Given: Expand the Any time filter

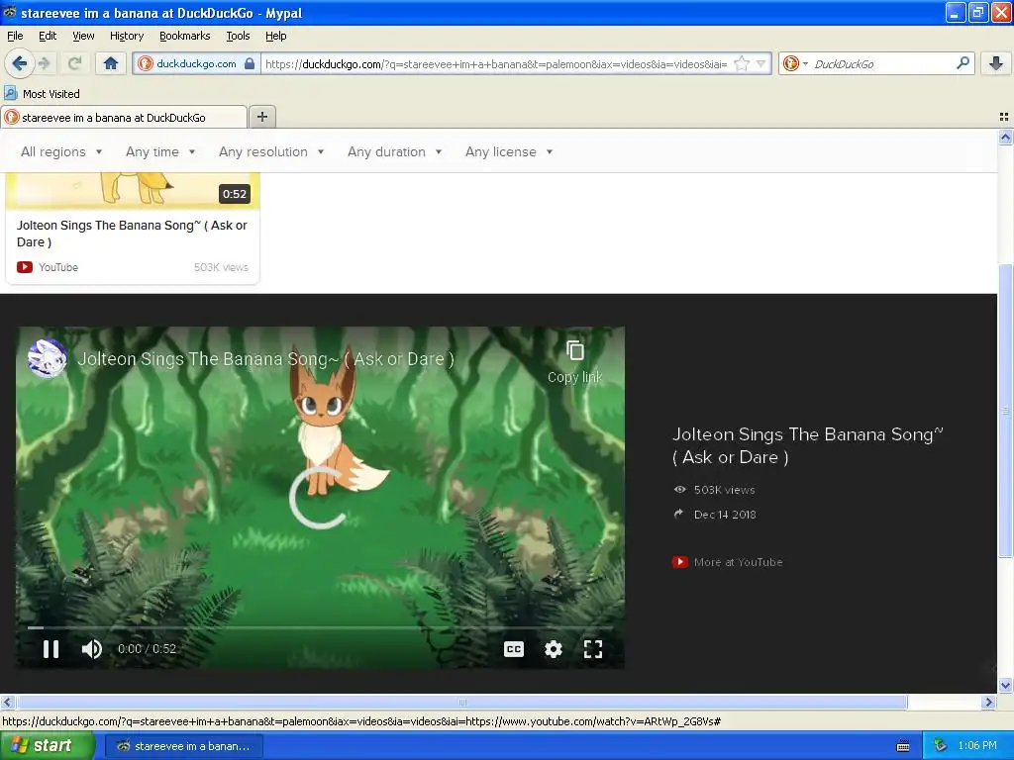Looking at the screenshot, I should click(160, 151).
